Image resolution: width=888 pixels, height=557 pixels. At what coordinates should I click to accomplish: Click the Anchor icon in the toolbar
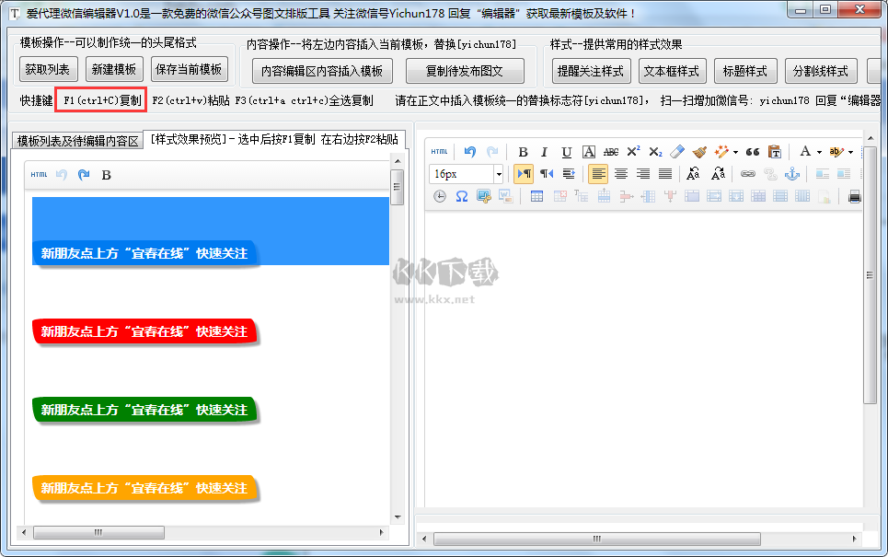pos(791,173)
